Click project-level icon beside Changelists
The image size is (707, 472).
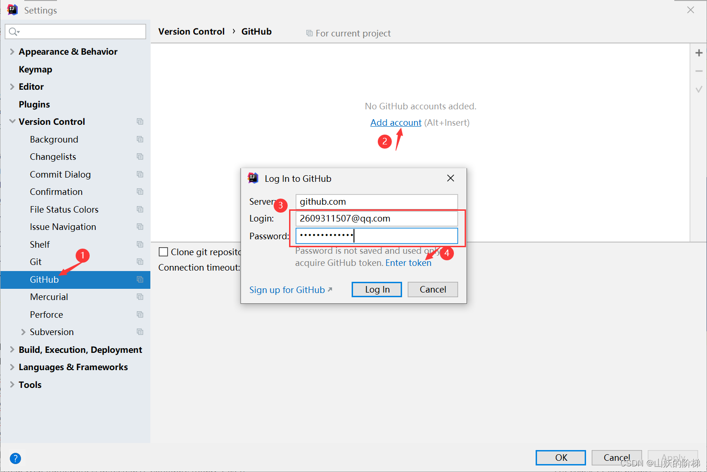[x=140, y=157]
